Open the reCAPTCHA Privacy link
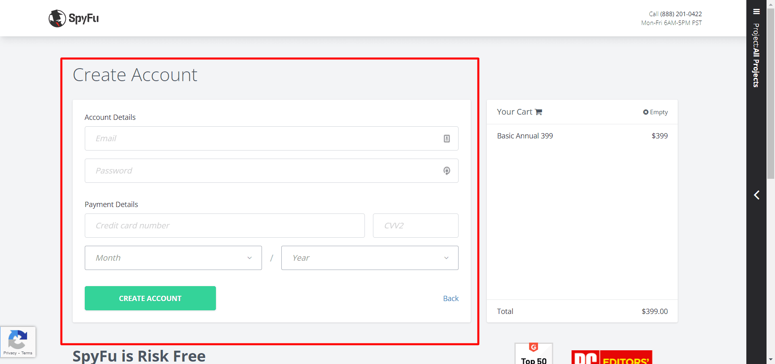This screenshot has width=775, height=364. 10,353
